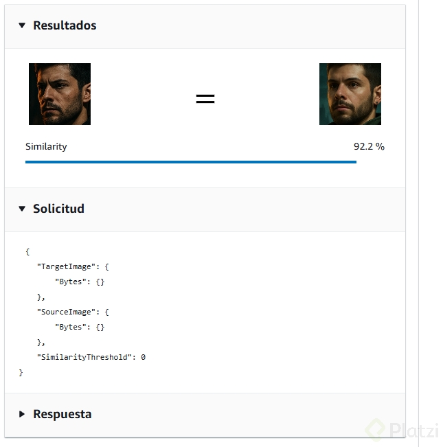
Task: Click the Resultados section title
Action: [65, 26]
